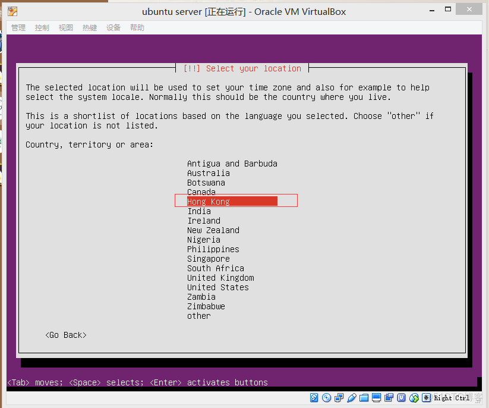Open the 控制 menu
The width and height of the screenshot is (489, 408).
pos(42,28)
